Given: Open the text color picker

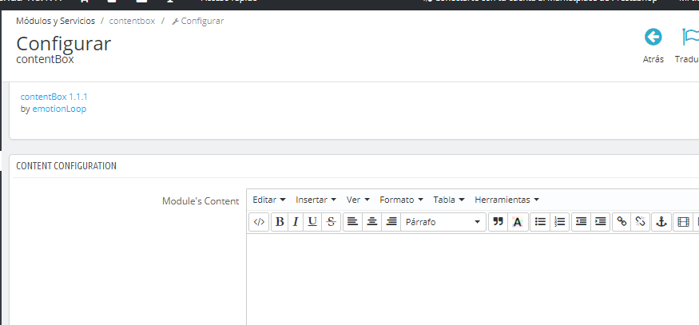Looking at the screenshot, I should [x=517, y=222].
